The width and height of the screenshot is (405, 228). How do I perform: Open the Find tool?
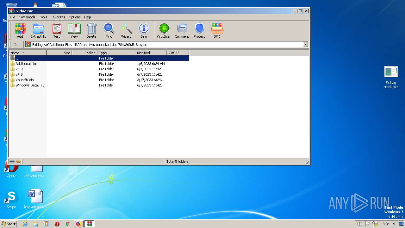coord(109,31)
